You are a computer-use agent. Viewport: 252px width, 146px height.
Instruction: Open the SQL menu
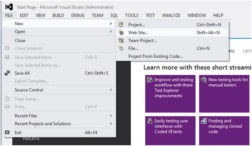[x=114, y=15]
